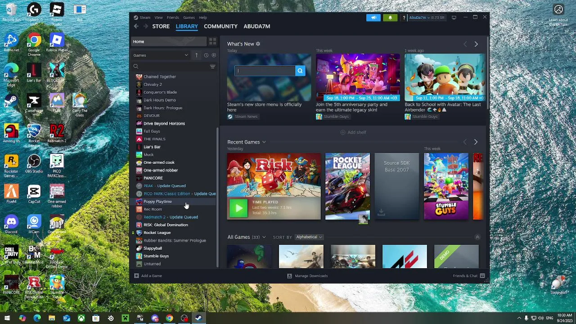Show next What's New items
Image resolution: width=576 pixels, height=324 pixels.
[476, 44]
